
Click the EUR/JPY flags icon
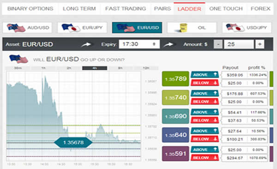point(71,28)
